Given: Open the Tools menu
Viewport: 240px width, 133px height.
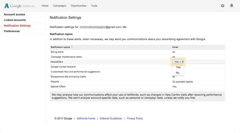Looking at the screenshot, I should [94, 6].
